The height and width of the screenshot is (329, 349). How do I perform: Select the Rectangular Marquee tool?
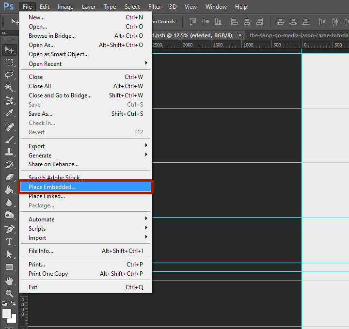[x=9, y=63]
